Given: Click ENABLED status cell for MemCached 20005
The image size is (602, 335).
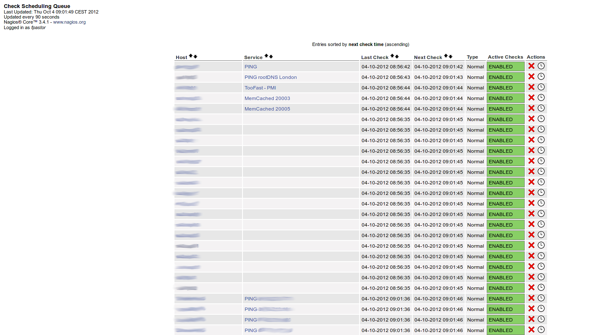Looking at the screenshot, I should pos(505,109).
